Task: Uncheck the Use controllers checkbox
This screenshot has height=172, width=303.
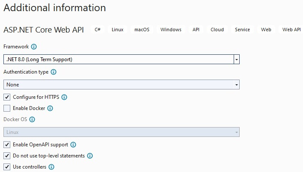Action: coord(7,167)
